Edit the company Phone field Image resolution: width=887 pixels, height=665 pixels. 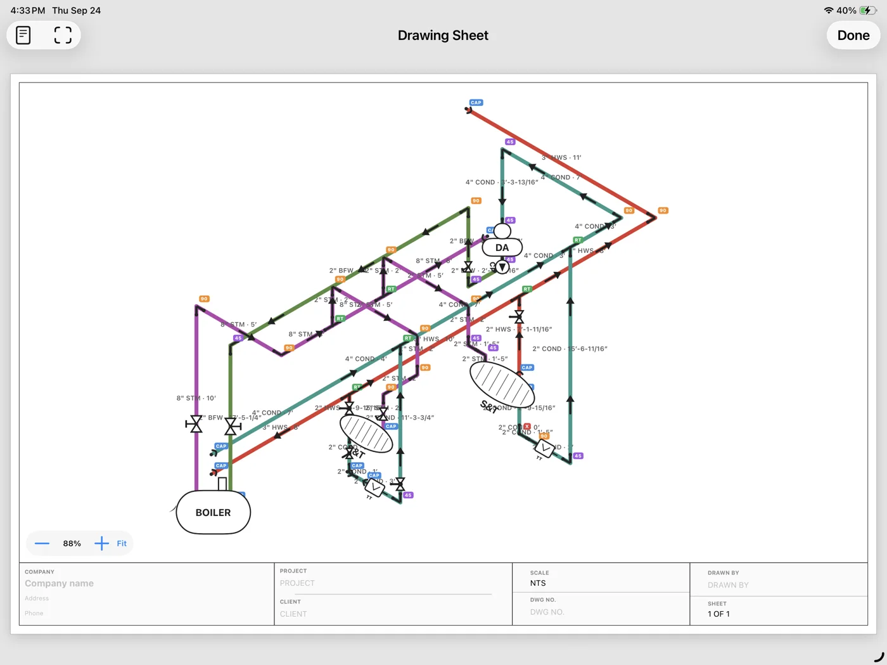[x=34, y=613]
